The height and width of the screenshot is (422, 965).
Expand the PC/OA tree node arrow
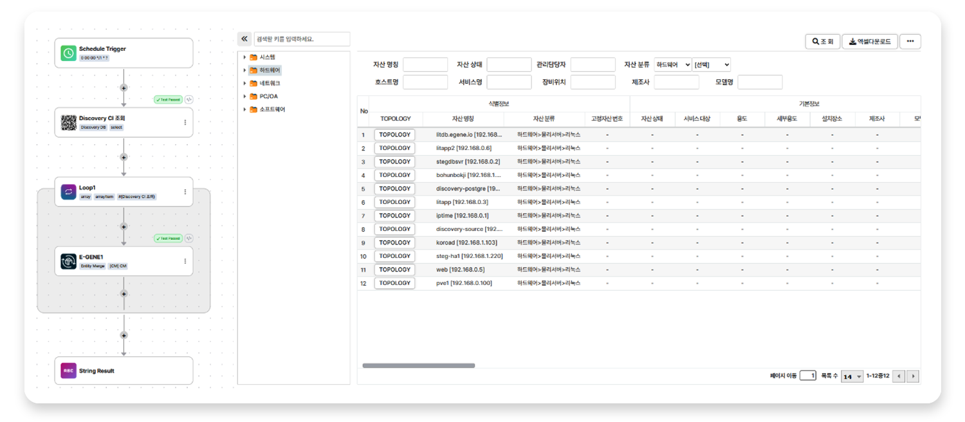tap(244, 96)
